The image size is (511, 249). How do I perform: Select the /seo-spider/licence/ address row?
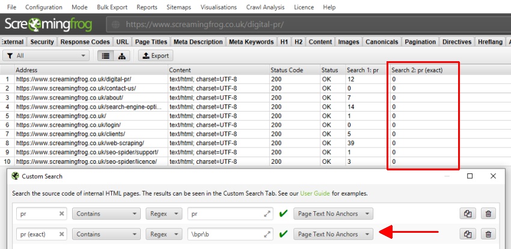click(87, 161)
